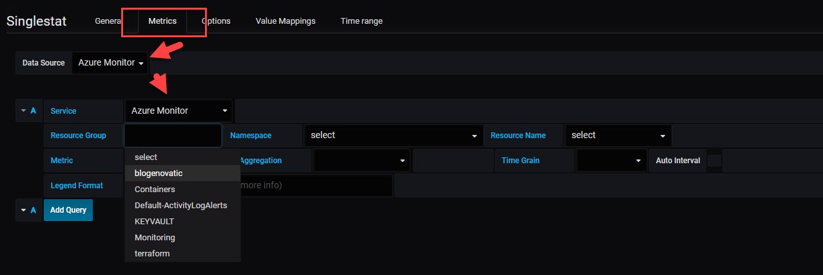Open the Service Azure Monitor dropdown
Viewport: 823px width, 275px height.
click(x=179, y=111)
